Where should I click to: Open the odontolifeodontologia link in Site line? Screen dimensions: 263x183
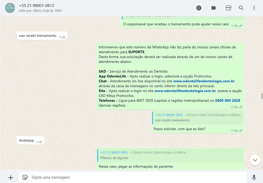click(185, 91)
